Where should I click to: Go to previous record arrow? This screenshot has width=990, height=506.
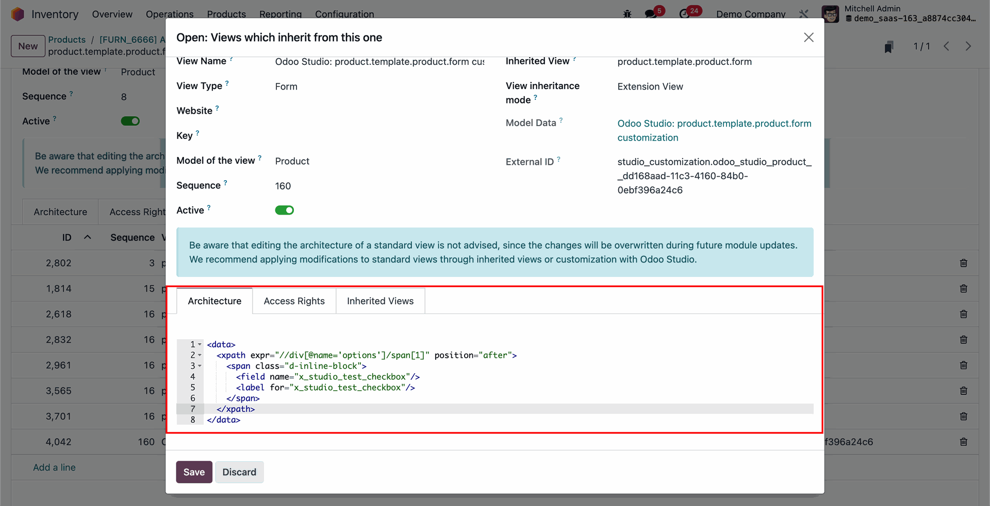click(x=946, y=46)
